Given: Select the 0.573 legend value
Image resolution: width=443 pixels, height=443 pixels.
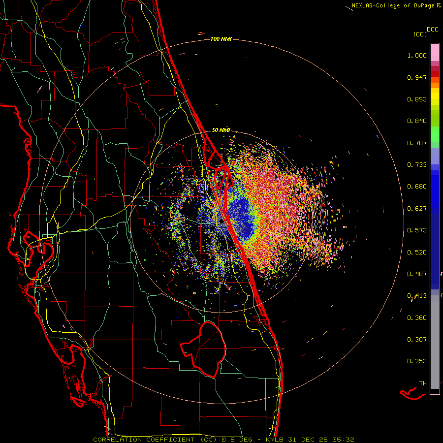Looking at the screenshot, I should click(x=417, y=230).
